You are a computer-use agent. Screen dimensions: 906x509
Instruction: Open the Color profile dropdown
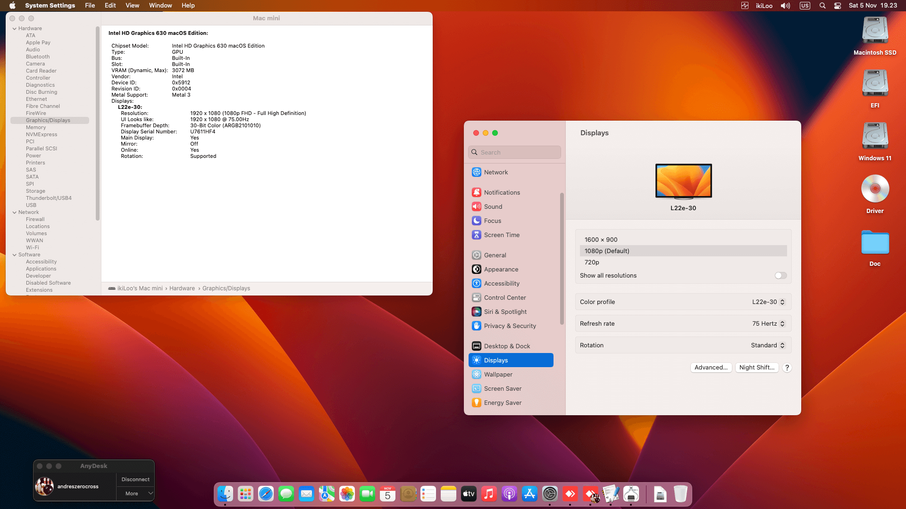point(768,302)
